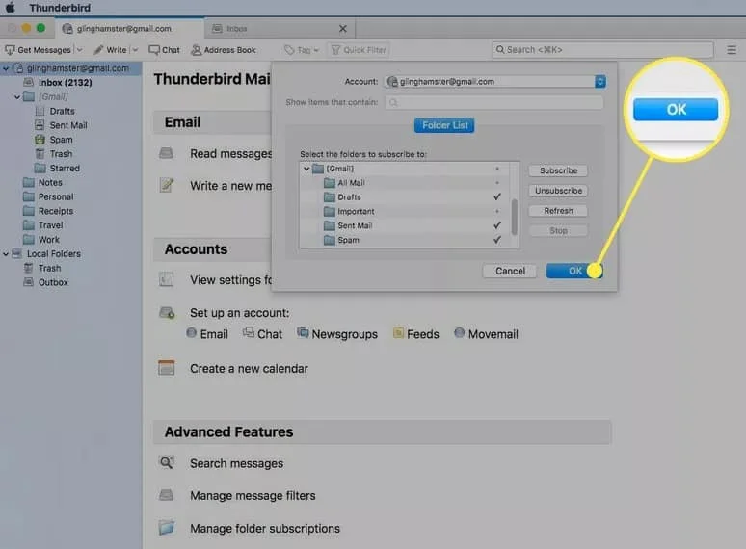
Task: Open the Personal folder
Action: point(56,196)
